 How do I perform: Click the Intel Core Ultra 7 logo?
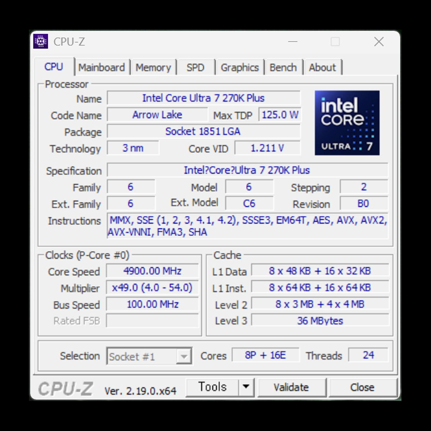coord(347,123)
